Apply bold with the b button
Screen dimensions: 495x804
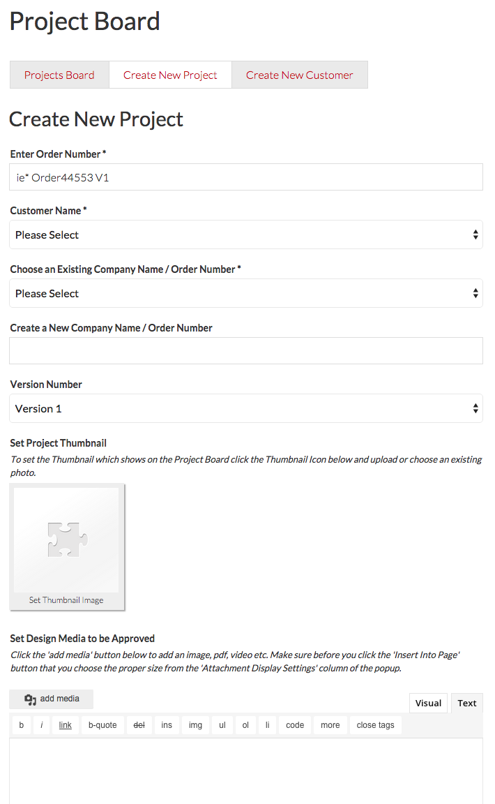pyautogui.click(x=22, y=725)
